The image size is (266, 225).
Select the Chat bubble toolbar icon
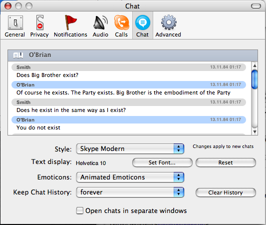pos(143,26)
